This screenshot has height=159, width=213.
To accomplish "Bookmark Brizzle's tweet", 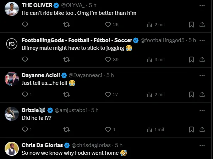I will [191, 129].
